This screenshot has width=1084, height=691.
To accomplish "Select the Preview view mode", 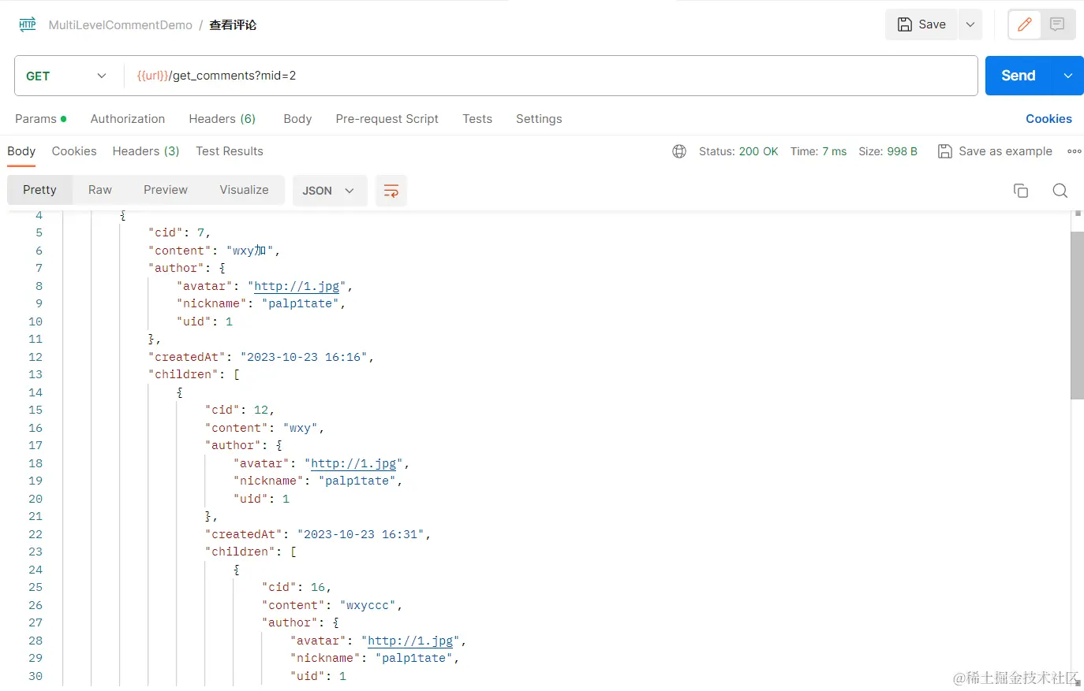I will [x=166, y=190].
